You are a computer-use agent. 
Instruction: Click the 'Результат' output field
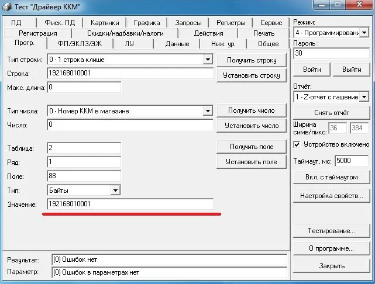point(169,259)
